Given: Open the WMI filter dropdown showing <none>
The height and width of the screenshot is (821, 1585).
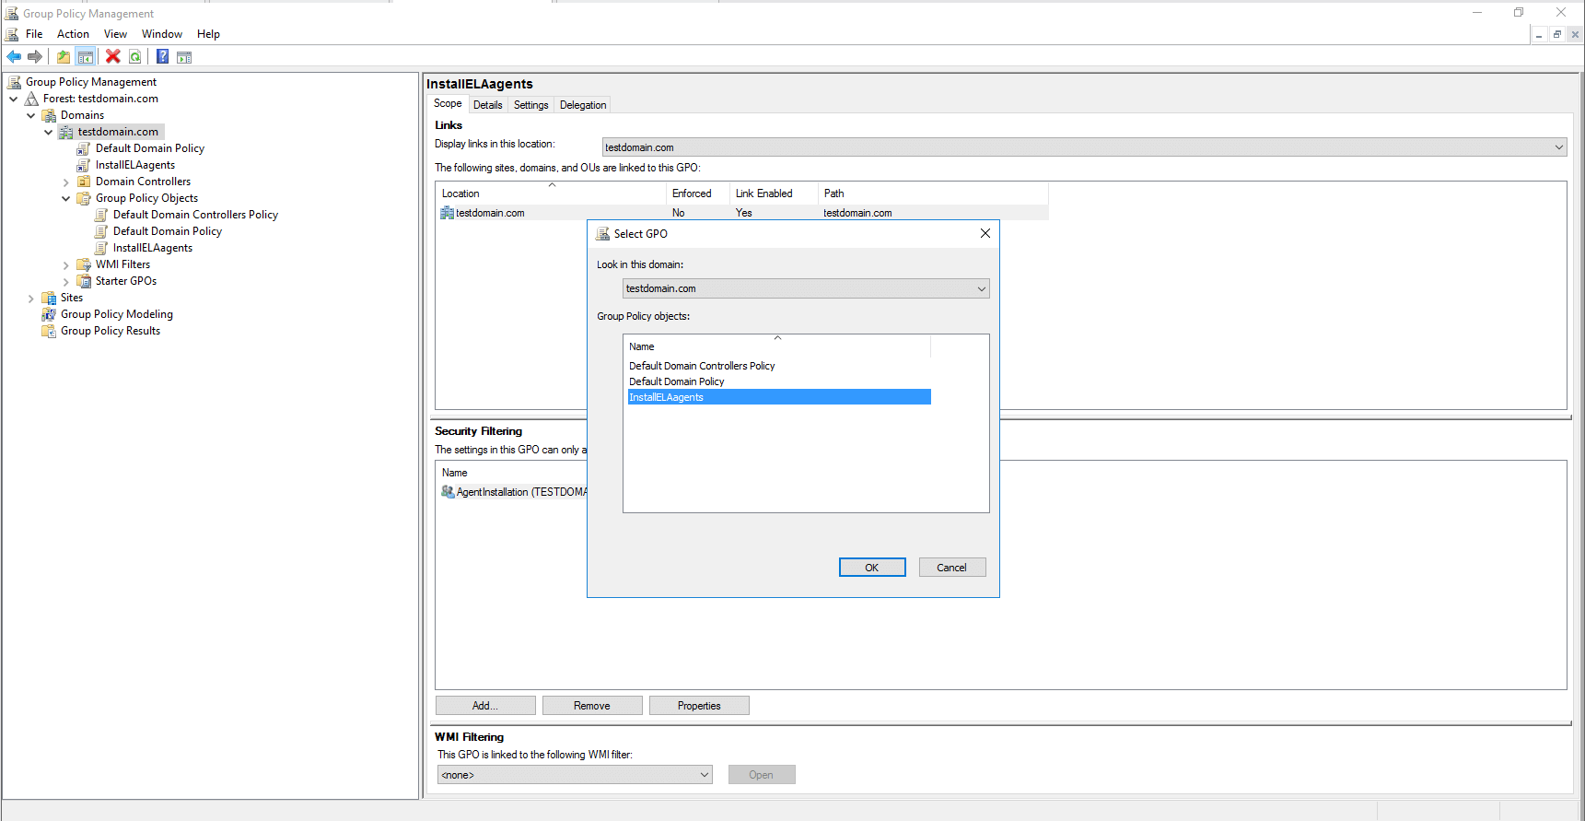Looking at the screenshot, I should (x=575, y=775).
